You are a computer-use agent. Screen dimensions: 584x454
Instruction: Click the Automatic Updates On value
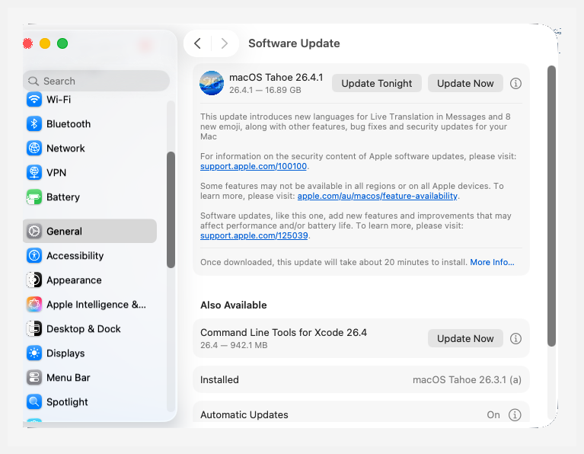coord(493,415)
